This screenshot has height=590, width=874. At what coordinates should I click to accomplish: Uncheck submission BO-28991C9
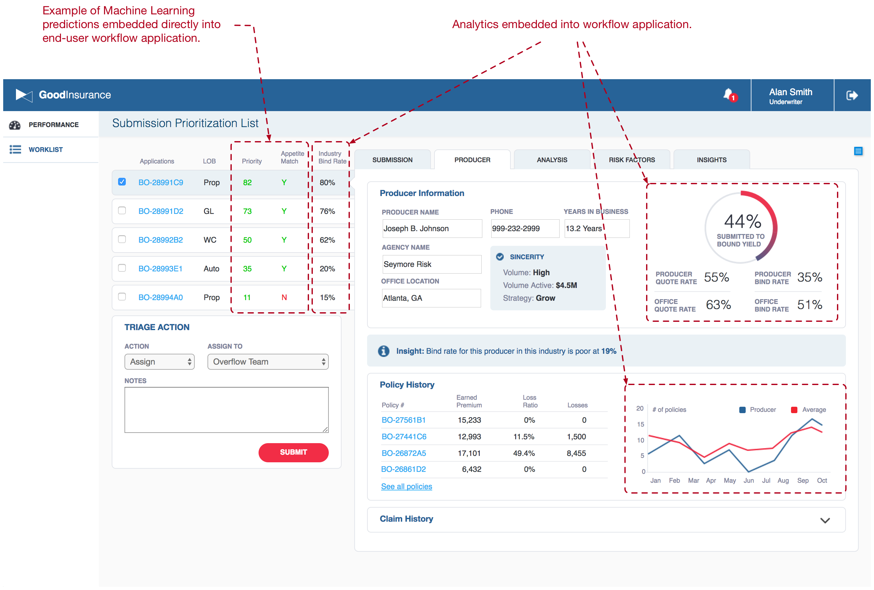(x=122, y=182)
